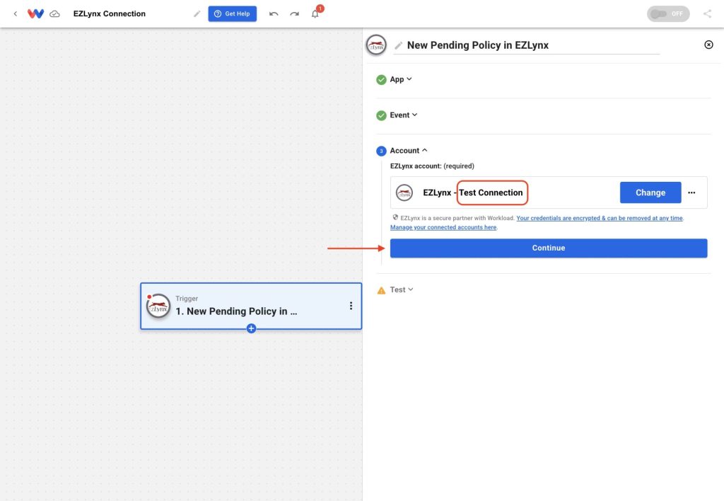
Task: Add a step with the plus button
Action: coord(251,328)
